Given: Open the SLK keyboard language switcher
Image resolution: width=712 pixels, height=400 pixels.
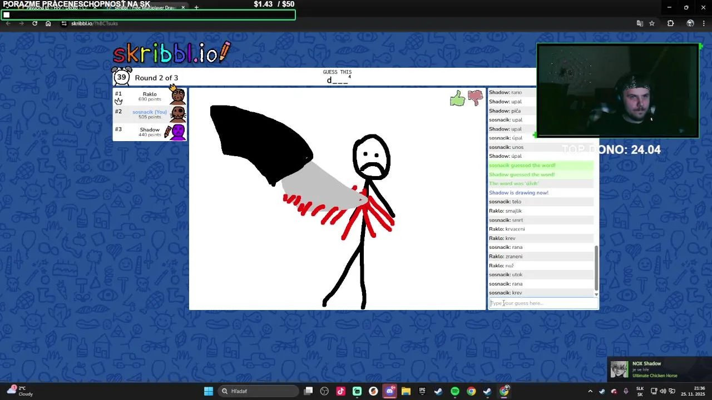Looking at the screenshot, I should pyautogui.click(x=640, y=391).
